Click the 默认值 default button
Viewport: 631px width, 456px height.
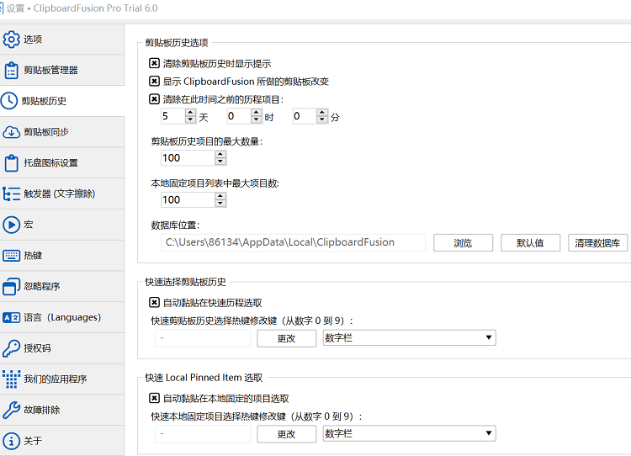click(x=530, y=242)
